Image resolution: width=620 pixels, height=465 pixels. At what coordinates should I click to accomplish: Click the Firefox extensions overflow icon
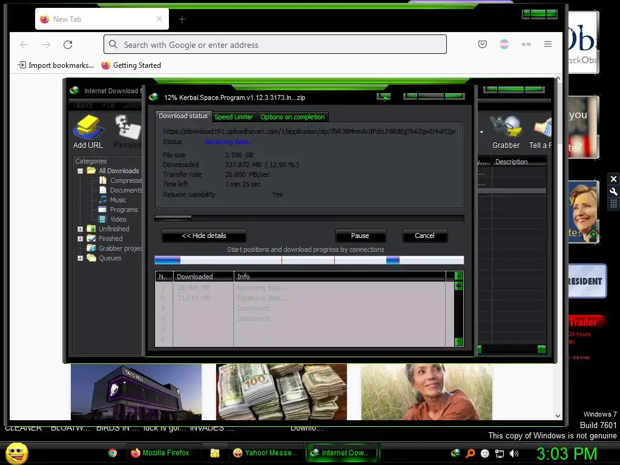pyautogui.click(x=526, y=44)
